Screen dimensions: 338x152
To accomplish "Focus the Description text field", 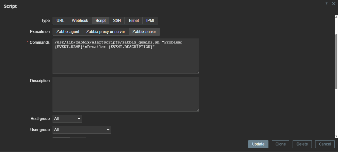I will (126, 94).
